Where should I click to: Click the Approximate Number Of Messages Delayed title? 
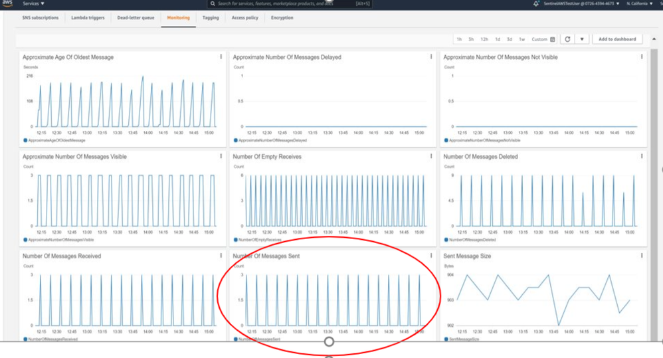tap(287, 57)
